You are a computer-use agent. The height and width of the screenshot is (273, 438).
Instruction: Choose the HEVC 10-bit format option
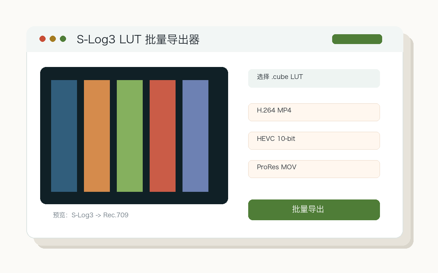pos(314,141)
